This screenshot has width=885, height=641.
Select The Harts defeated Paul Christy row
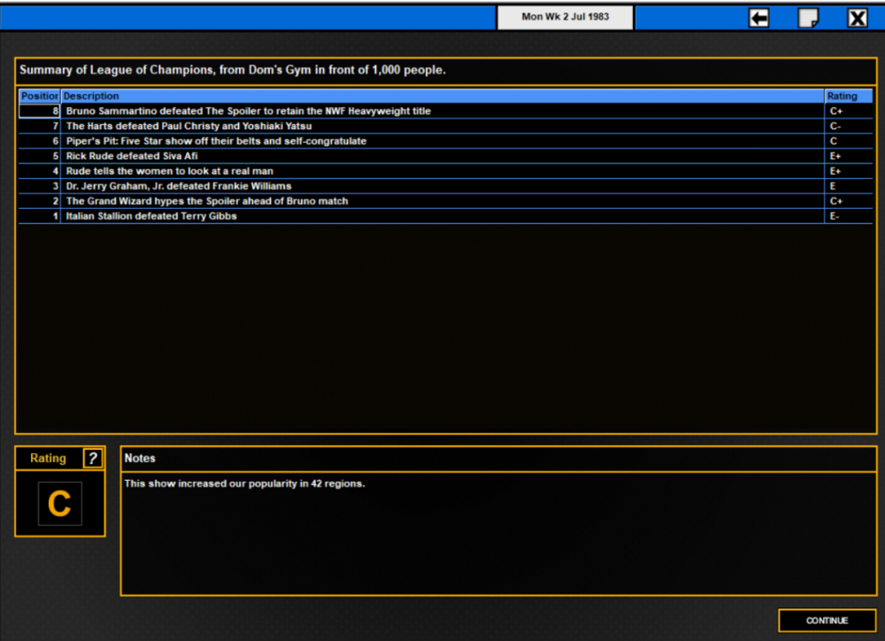coord(445,126)
